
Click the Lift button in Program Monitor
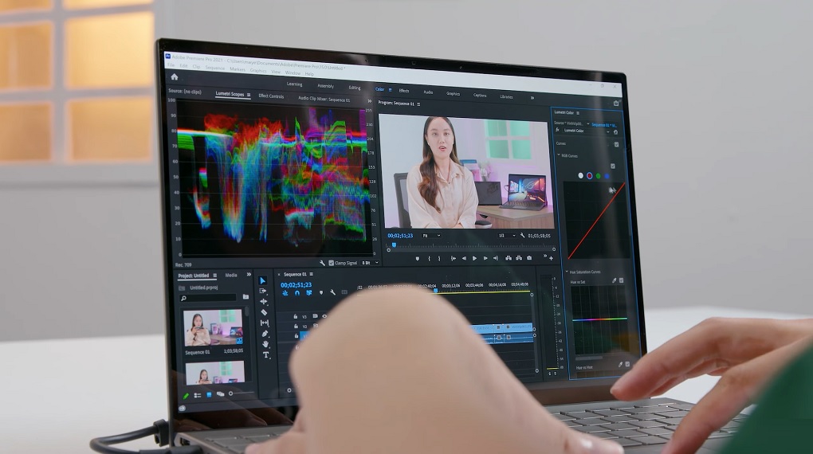(x=509, y=258)
